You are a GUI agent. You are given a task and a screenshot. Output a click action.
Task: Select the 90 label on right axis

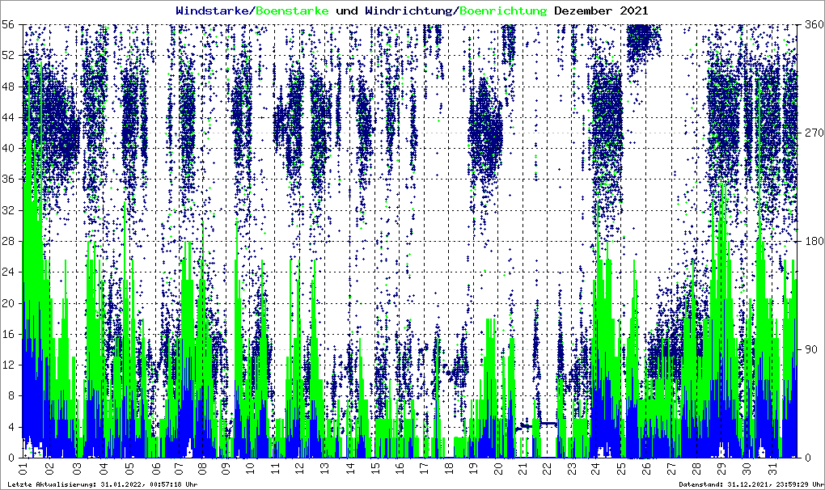pos(807,349)
